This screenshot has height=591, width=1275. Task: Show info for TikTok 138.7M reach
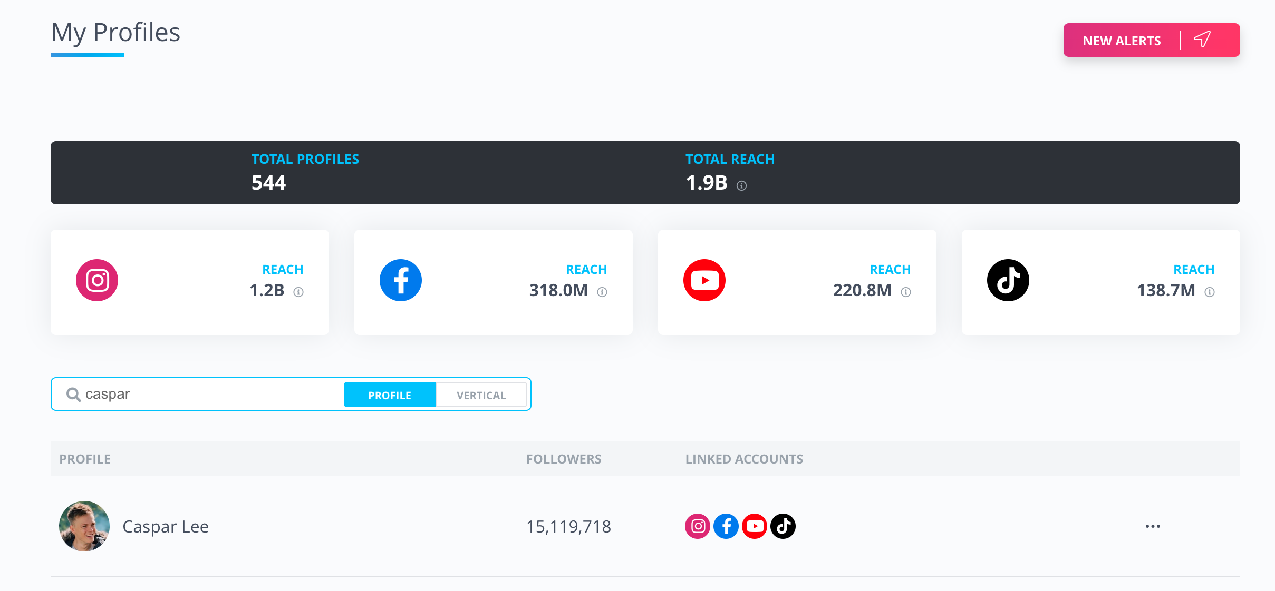point(1210,292)
